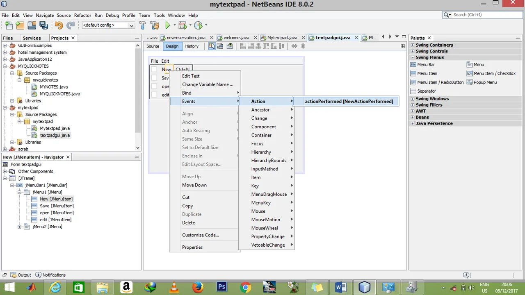Screen dimensions: 525x295
Task: Switch to the Source view button
Action: point(153,46)
